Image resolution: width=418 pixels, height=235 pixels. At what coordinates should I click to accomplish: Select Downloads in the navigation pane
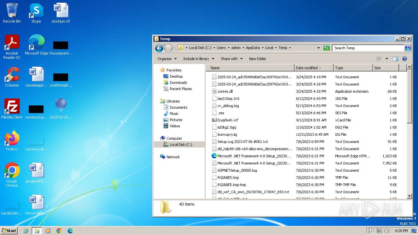point(178,83)
